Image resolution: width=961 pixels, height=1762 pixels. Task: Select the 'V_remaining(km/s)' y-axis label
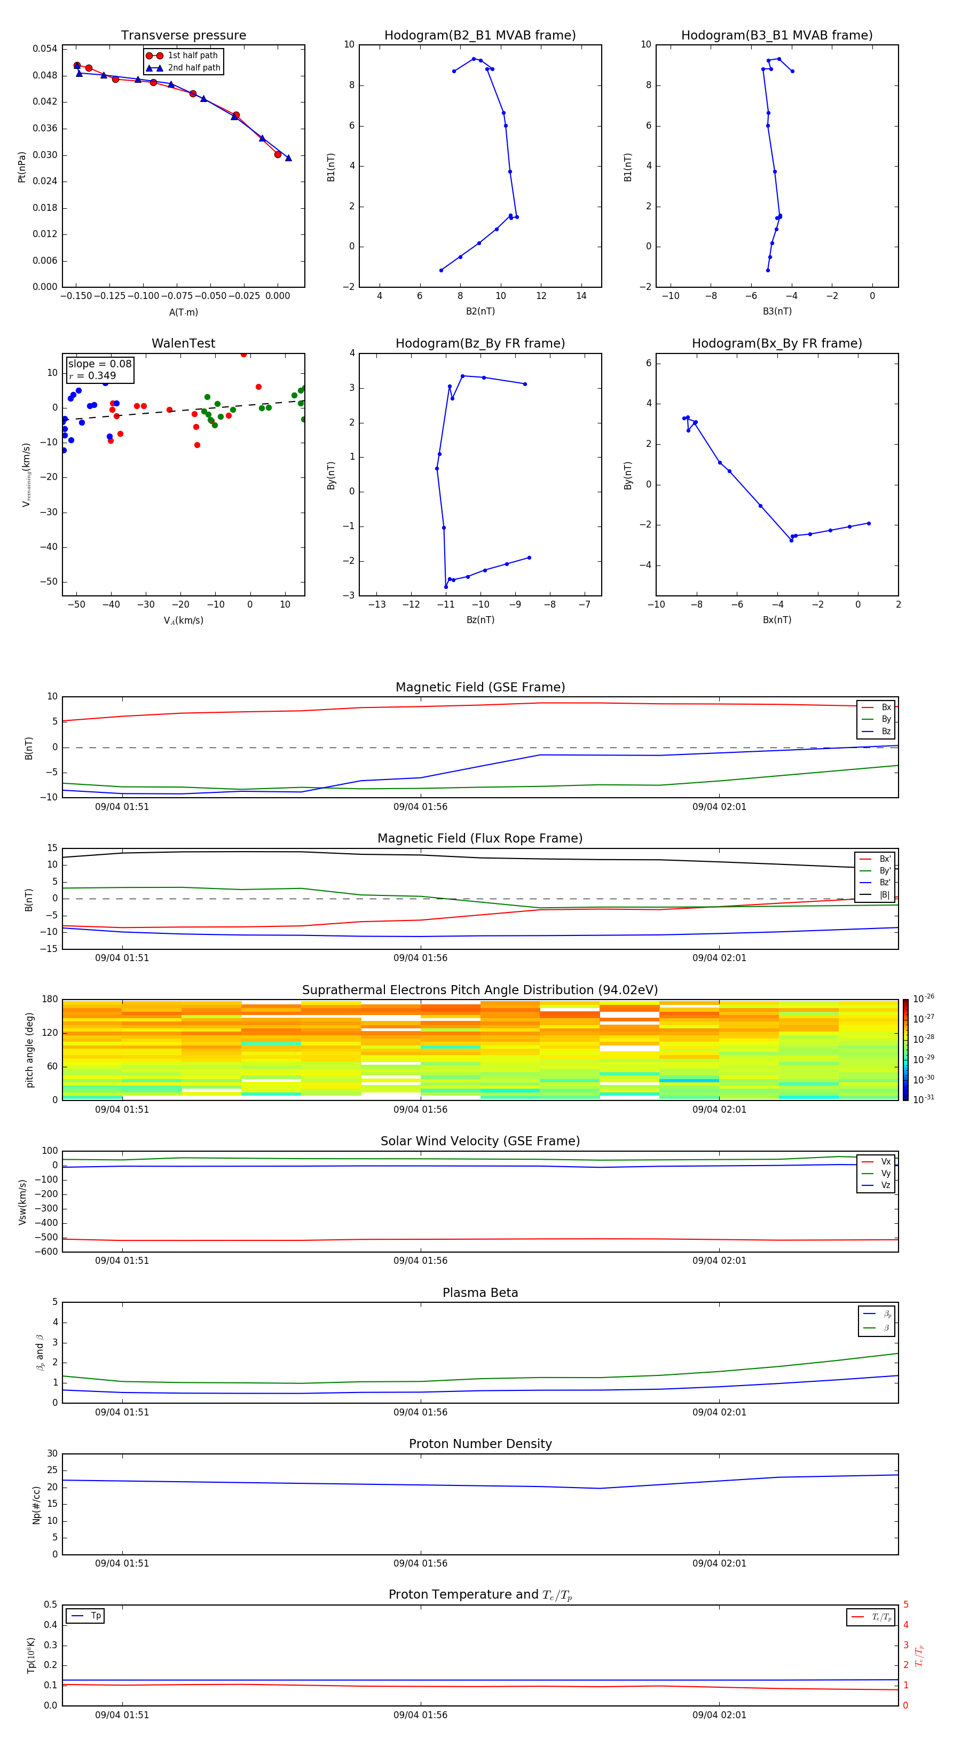26,475
